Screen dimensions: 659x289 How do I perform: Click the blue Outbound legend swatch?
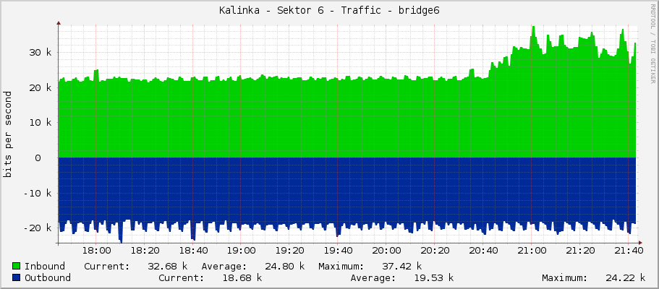tap(17, 277)
